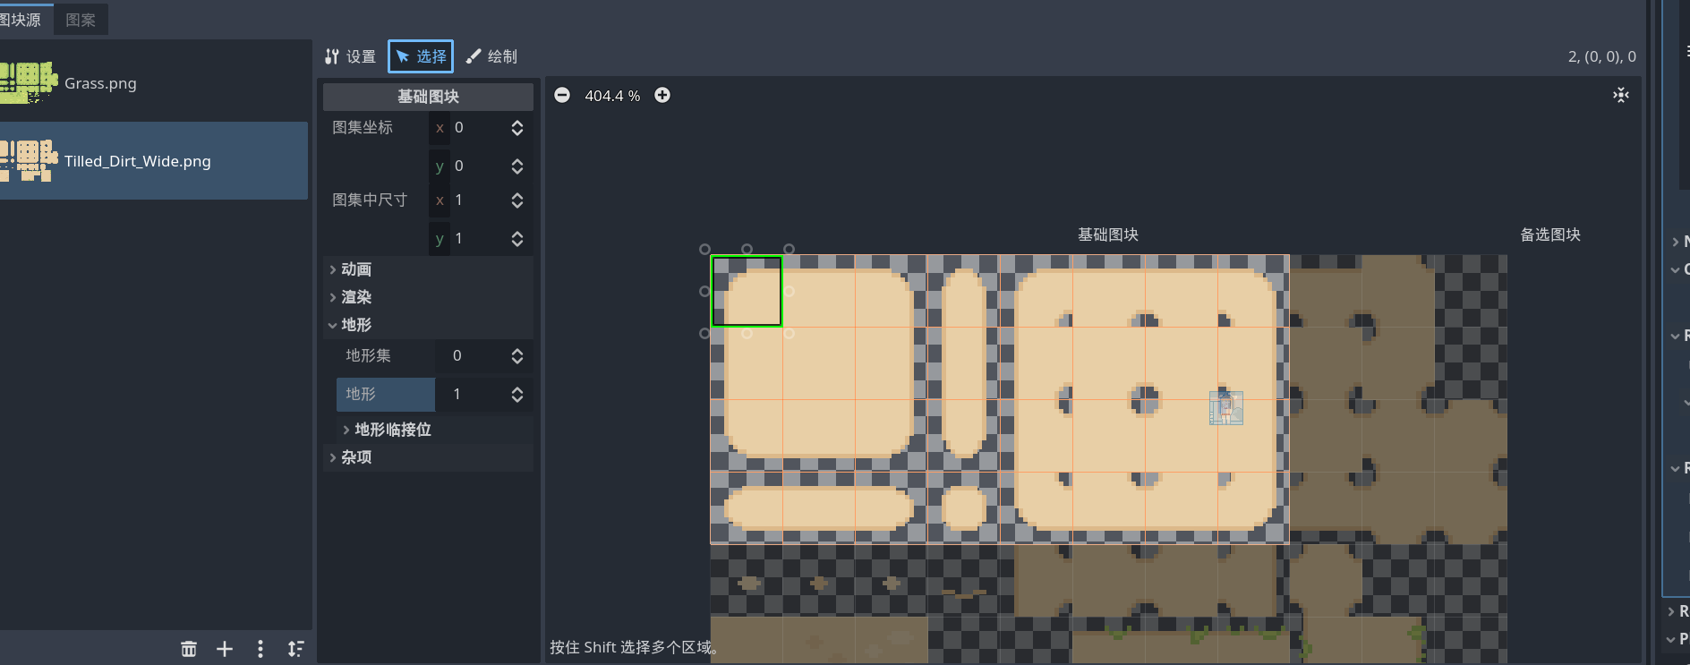1690x665 pixels.
Task: Click the 地形集 value stepper
Action: pyautogui.click(x=517, y=356)
